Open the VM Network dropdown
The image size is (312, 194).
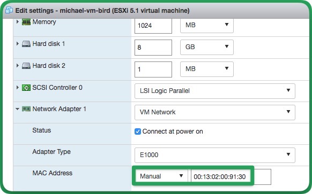click(215, 112)
